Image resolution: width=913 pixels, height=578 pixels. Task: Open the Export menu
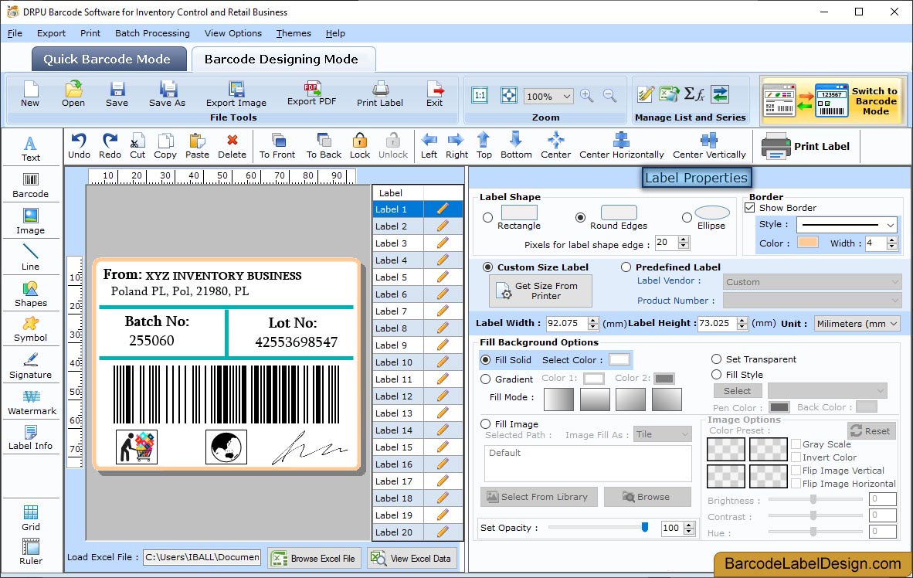pos(51,33)
